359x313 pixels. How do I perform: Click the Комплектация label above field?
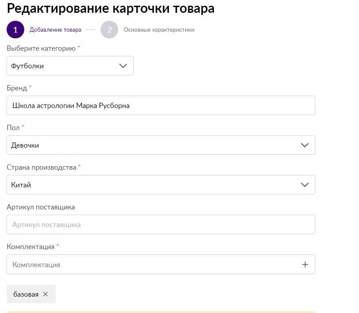(30, 246)
